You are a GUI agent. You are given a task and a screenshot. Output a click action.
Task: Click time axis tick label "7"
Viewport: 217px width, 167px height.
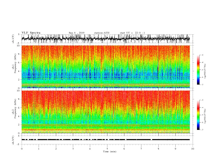pos(141,149)
